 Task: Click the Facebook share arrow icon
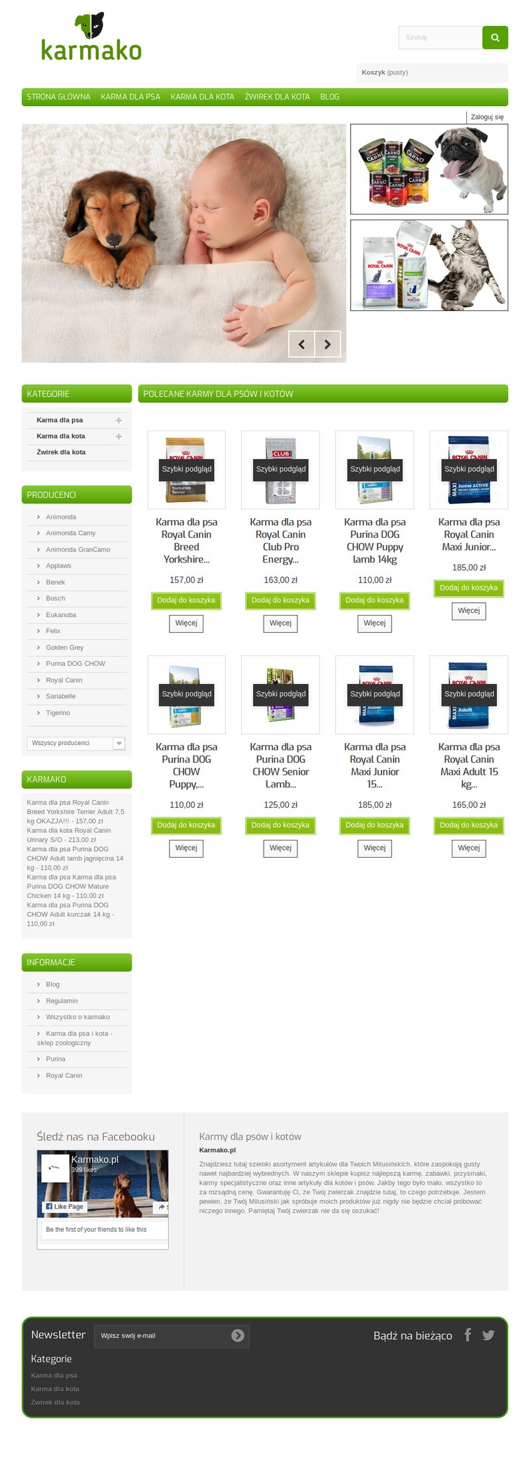click(x=161, y=1207)
